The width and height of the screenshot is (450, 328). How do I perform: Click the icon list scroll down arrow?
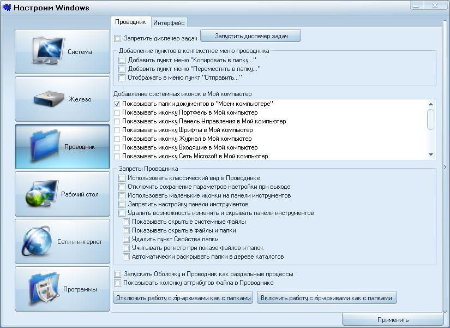tap(431, 155)
